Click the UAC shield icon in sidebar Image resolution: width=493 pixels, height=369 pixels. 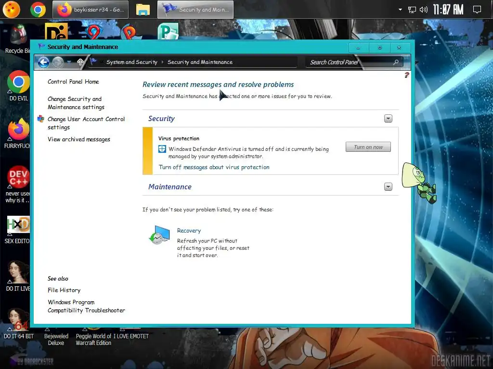(41, 119)
